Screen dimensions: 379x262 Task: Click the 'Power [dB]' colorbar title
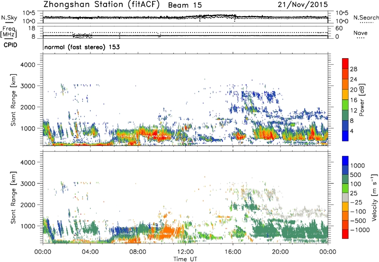pyautogui.click(x=361, y=100)
